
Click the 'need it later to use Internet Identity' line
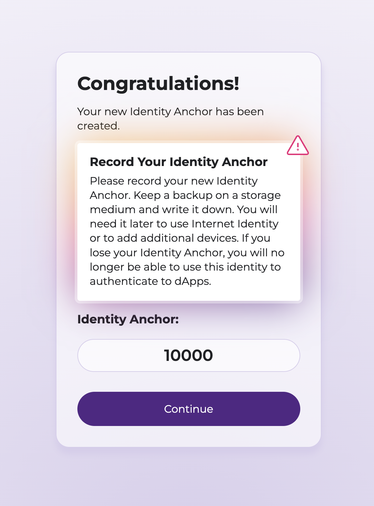click(184, 224)
